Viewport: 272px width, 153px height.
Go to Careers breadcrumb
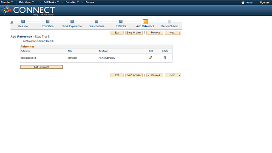pyautogui.click(x=90, y=2)
